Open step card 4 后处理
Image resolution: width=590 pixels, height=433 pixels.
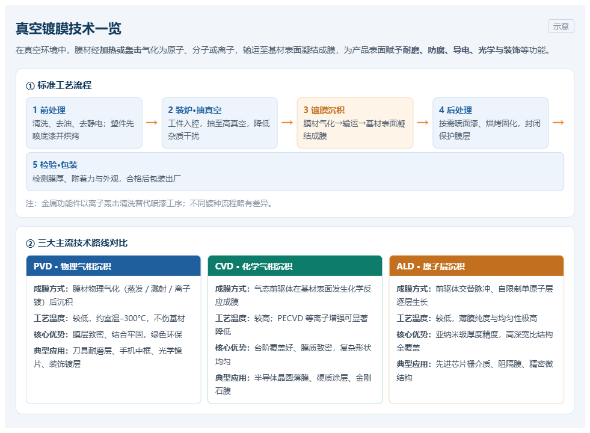tap(490, 123)
